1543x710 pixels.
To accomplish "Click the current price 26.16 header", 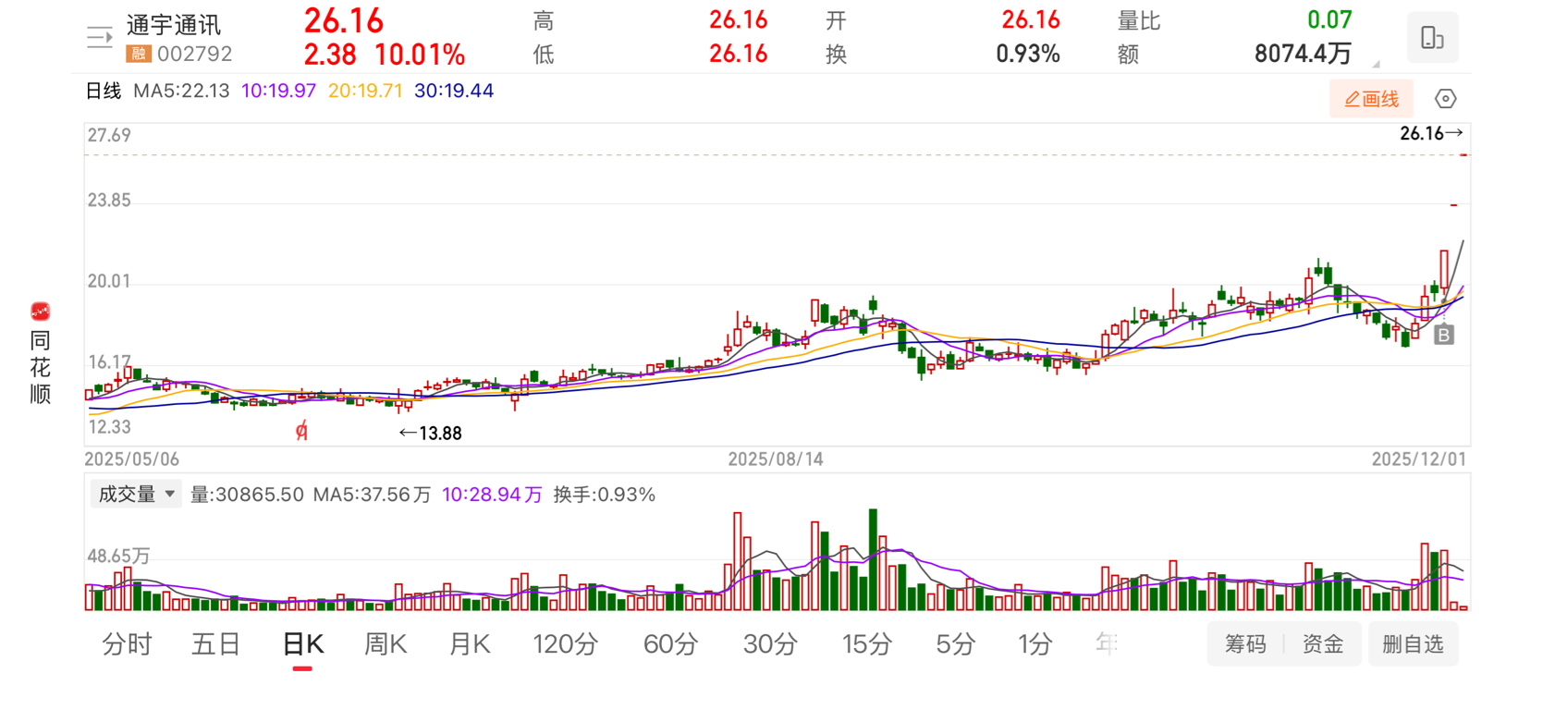I will pos(344,21).
